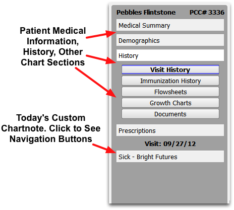Show the Flowsheets page
234x210 pixels.
(170, 92)
